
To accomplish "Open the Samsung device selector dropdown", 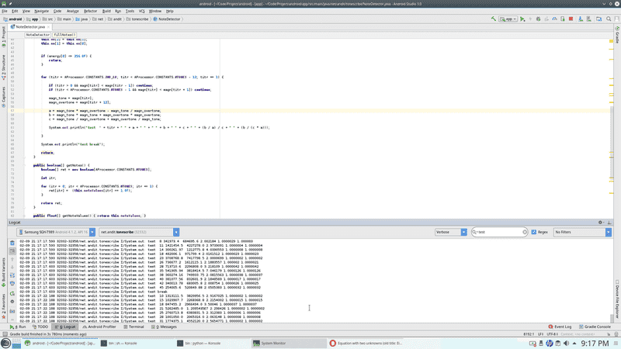I will [x=53, y=232].
